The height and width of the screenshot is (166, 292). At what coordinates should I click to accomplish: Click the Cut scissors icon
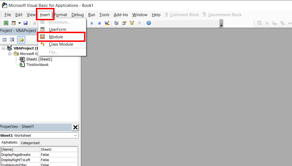(x=35, y=23)
